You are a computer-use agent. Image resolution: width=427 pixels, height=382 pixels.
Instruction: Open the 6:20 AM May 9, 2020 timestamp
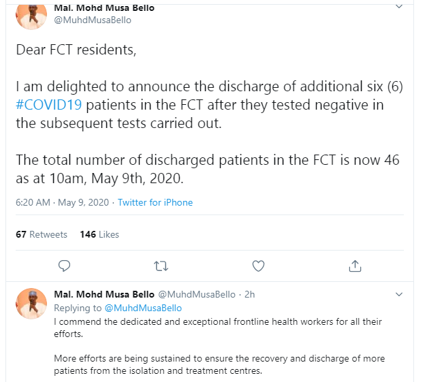62,202
